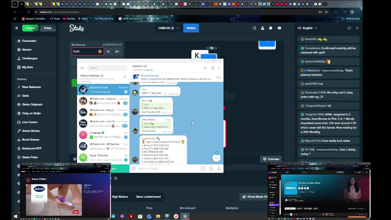Open Enhanced RTP in the sidebar
The height and width of the screenshot is (220, 391).
pyautogui.click(x=32, y=148)
